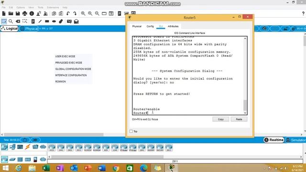Choose the Switches subcategory
This screenshot has height=172, width=306.
point(12,160)
